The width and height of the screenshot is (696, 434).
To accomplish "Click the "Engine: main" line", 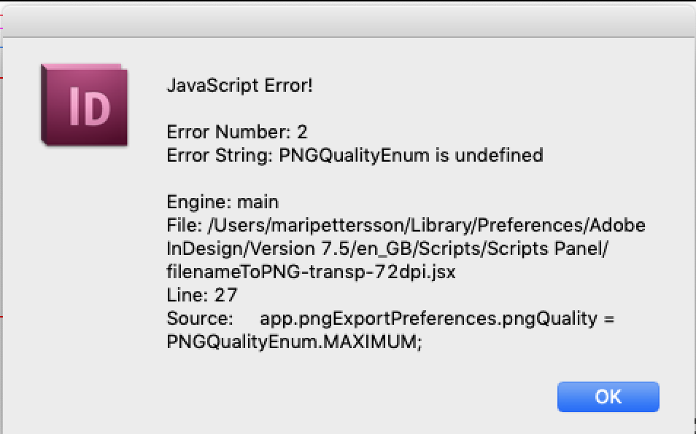I will [223, 202].
